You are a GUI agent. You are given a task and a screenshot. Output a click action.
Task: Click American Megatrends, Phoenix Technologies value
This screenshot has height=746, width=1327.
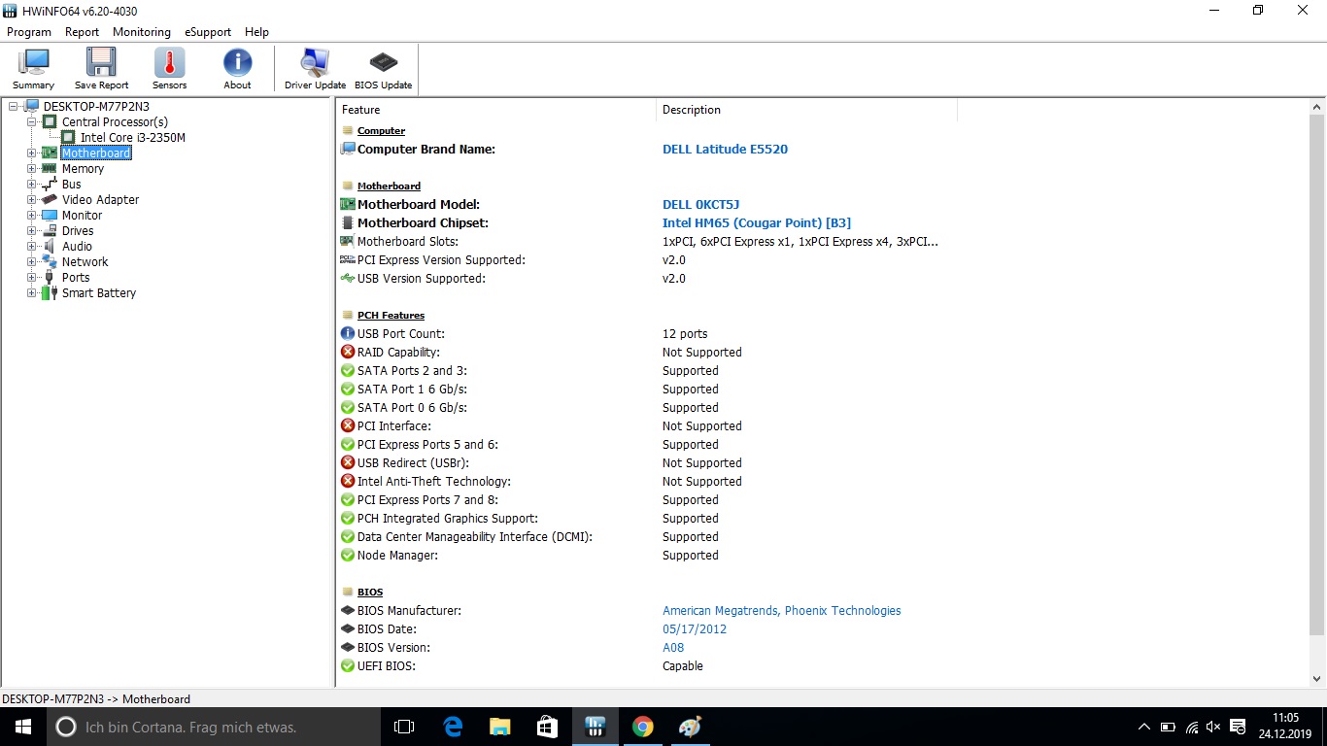[x=781, y=611]
